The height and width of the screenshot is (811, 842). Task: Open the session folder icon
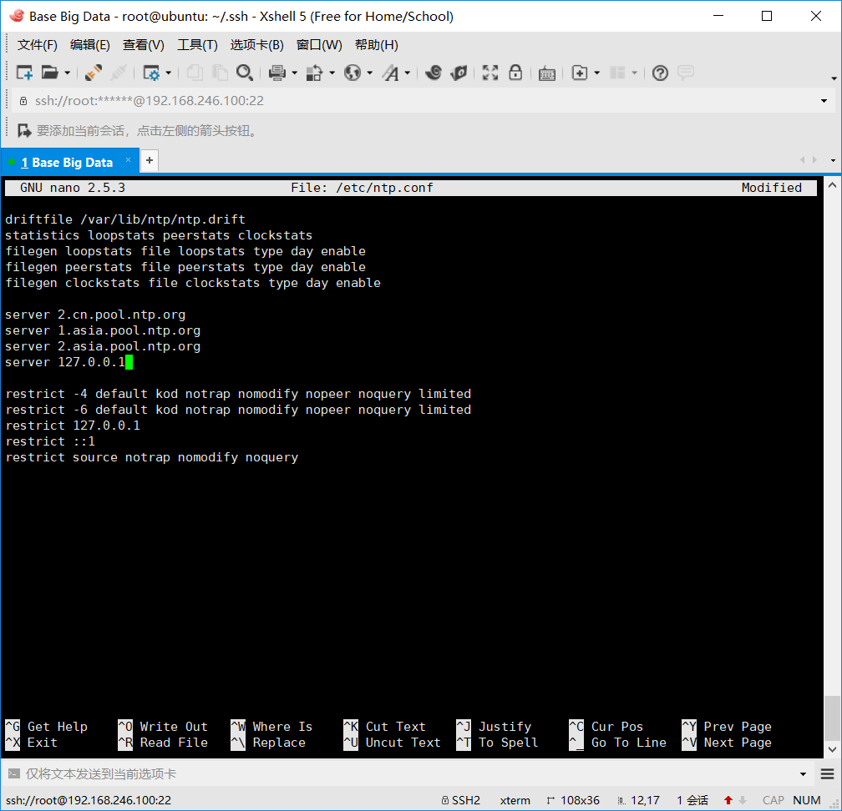pos(49,73)
